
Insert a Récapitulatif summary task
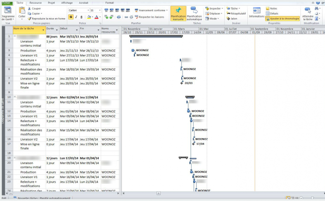[236, 14]
